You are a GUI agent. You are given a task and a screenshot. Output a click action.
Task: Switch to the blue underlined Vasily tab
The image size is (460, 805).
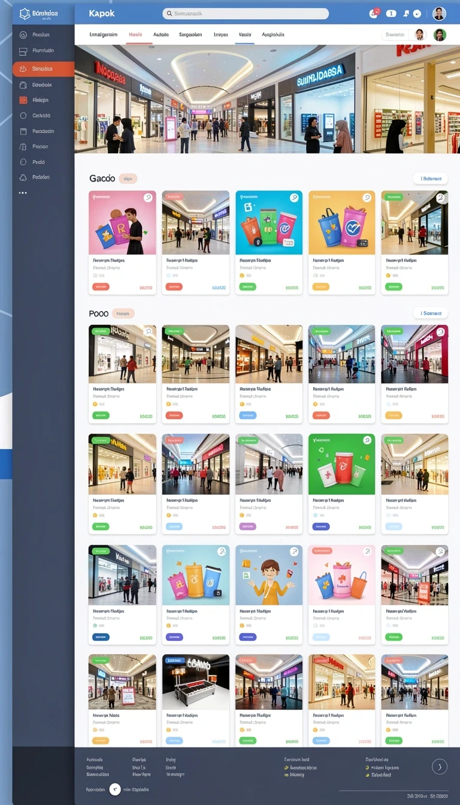pos(245,35)
